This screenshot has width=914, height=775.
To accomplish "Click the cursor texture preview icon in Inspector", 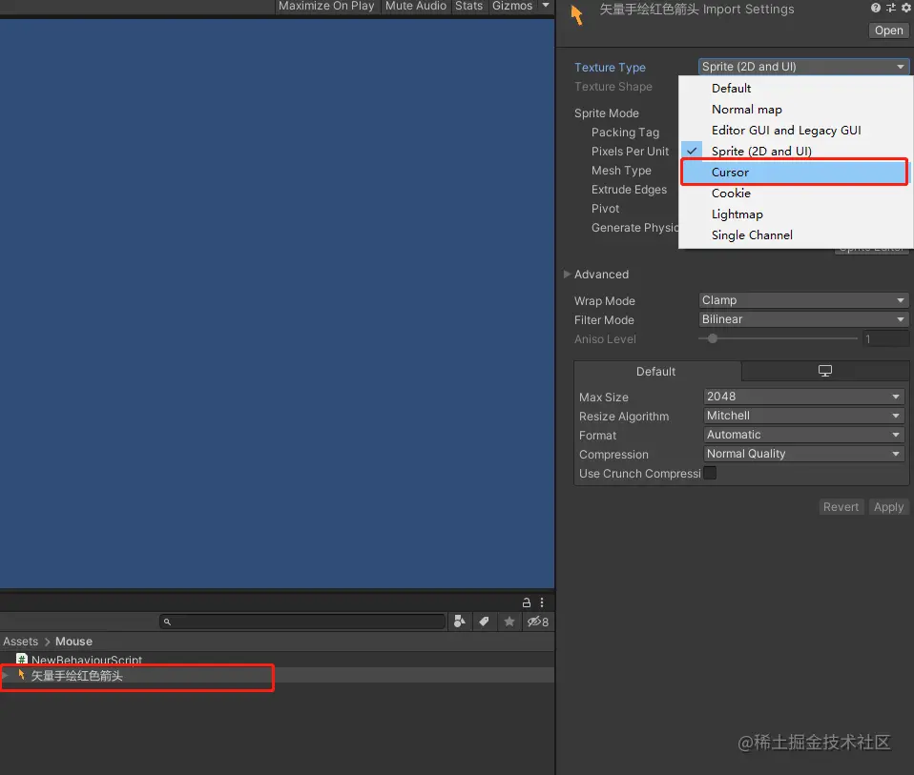I will (576, 15).
